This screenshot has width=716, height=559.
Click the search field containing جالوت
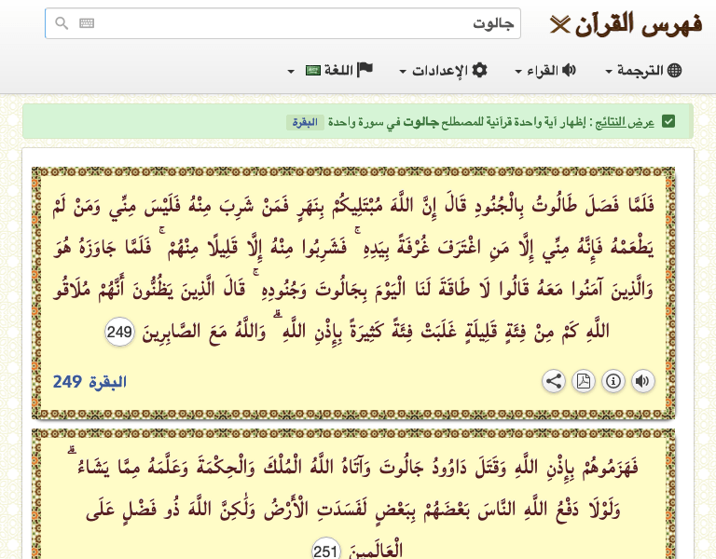pos(298,23)
